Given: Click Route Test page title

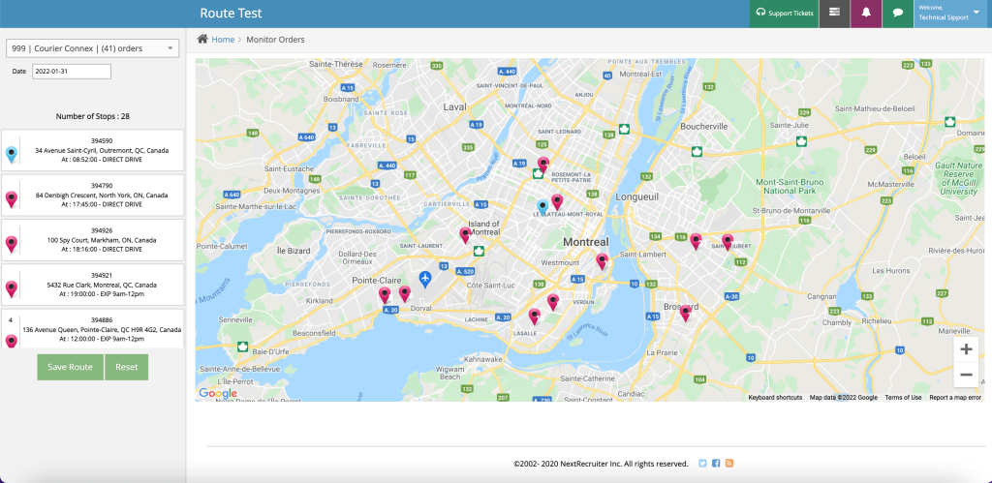Looking at the screenshot, I should (x=231, y=14).
